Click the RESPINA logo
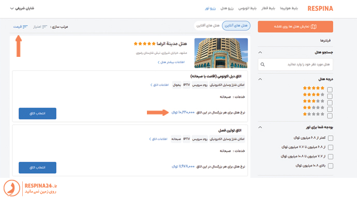357x199 pixels. pyautogui.click(x=320, y=9)
